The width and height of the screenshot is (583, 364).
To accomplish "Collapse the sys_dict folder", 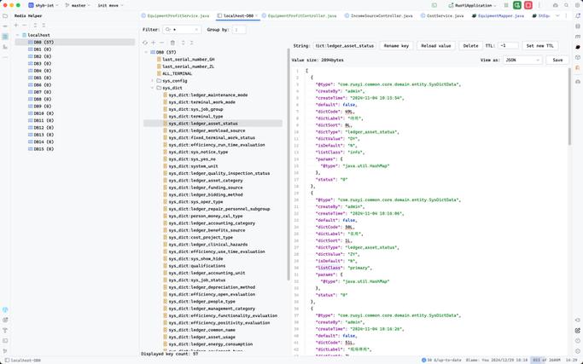I will click(x=152, y=88).
